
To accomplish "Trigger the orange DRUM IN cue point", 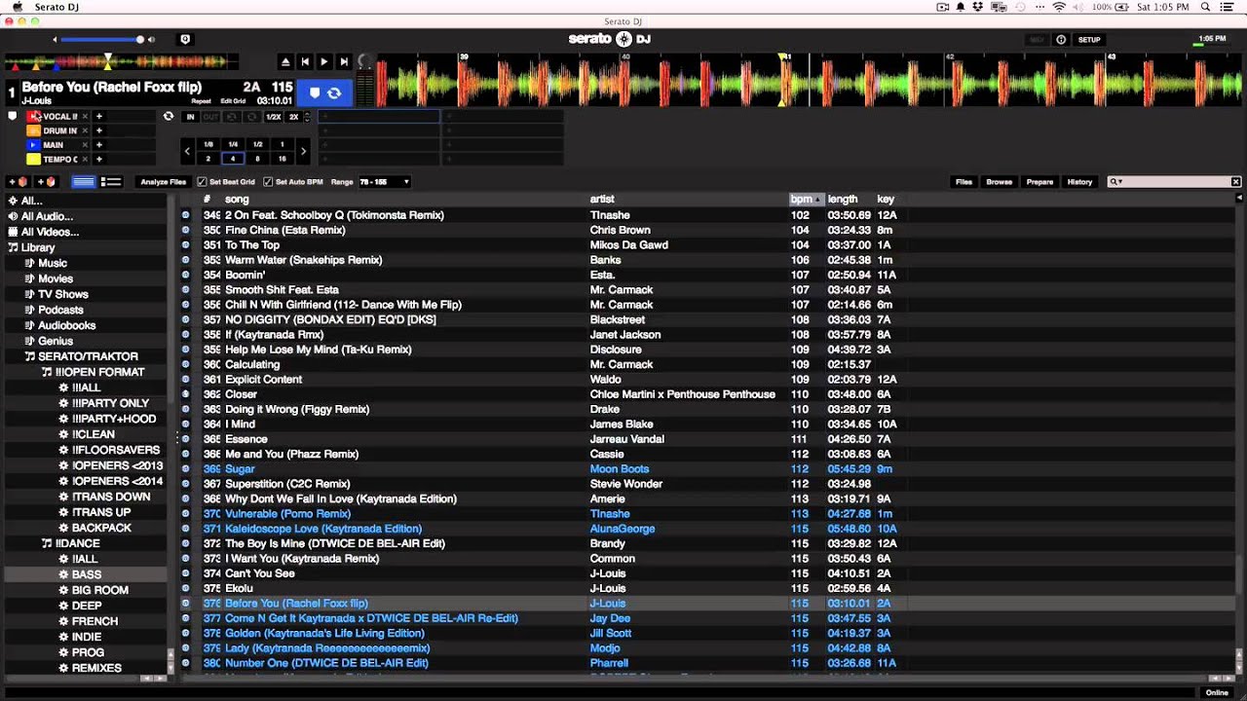I will (33, 130).
